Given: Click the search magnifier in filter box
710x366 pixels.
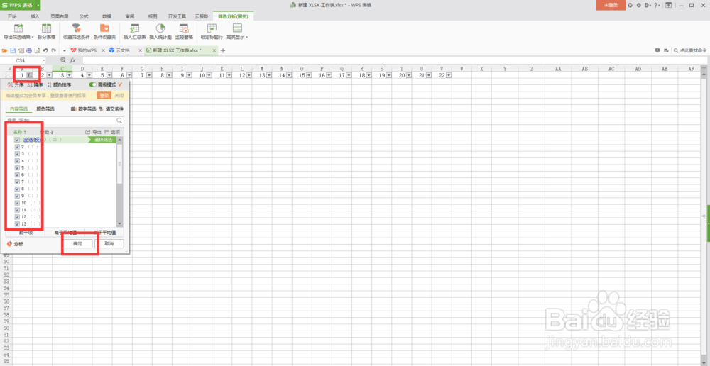Looking at the screenshot, I should point(119,121).
